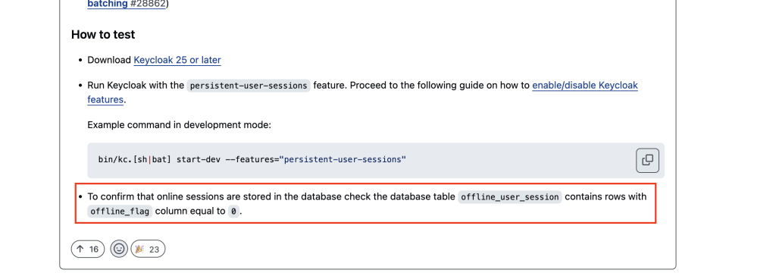Click the persistent-user-sessions inline code in bullet
Viewport: 776px width, 276px height.
click(x=249, y=85)
